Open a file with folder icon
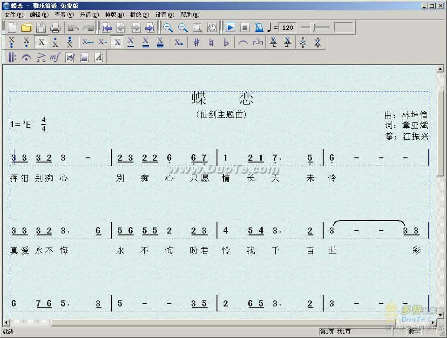Screen dimensions: 447x338 pyautogui.click(x=27, y=27)
